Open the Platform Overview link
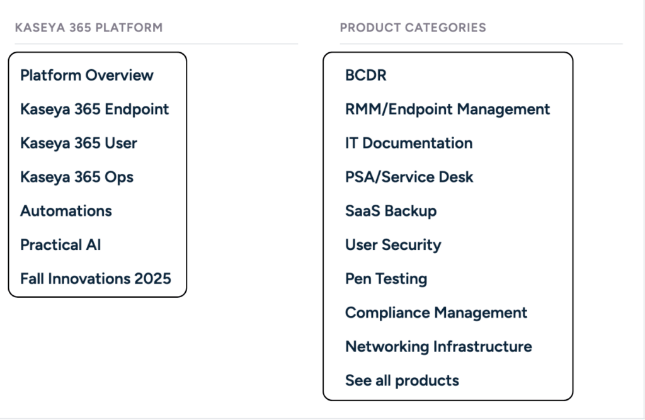Viewport: 645px width, 420px height. 87,76
